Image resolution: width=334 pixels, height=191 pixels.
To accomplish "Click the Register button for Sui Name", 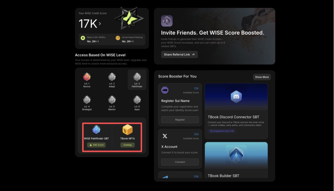I will (x=180, y=120).
